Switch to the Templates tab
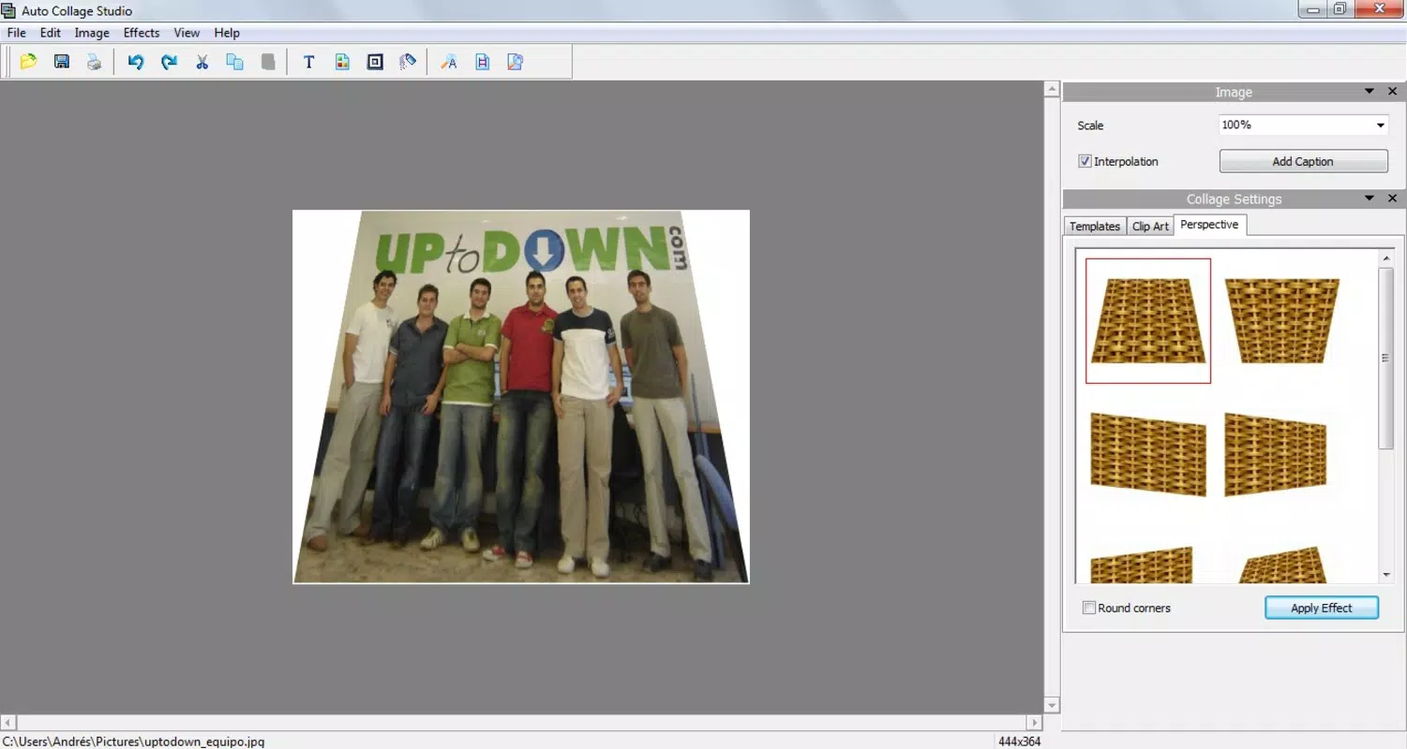This screenshot has width=1407, height=749. tap(1095, 227)
